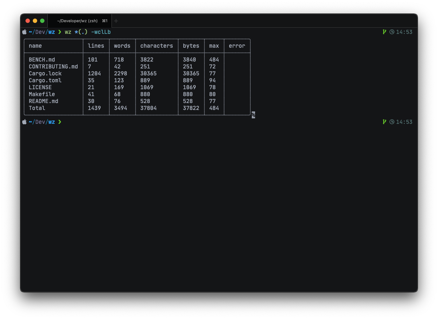Click the BENCH.md file name

[42, 60]
